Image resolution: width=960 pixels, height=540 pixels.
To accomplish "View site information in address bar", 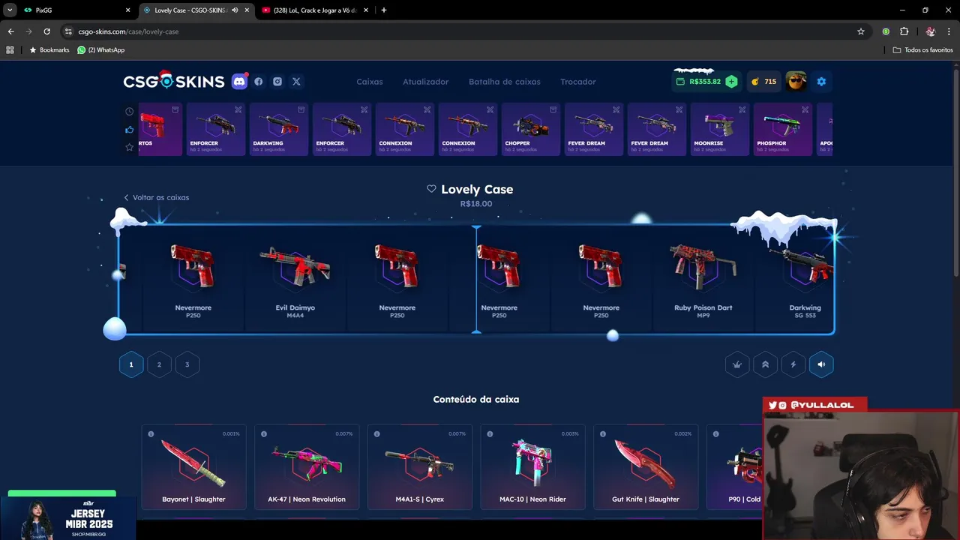I will 68,31.
